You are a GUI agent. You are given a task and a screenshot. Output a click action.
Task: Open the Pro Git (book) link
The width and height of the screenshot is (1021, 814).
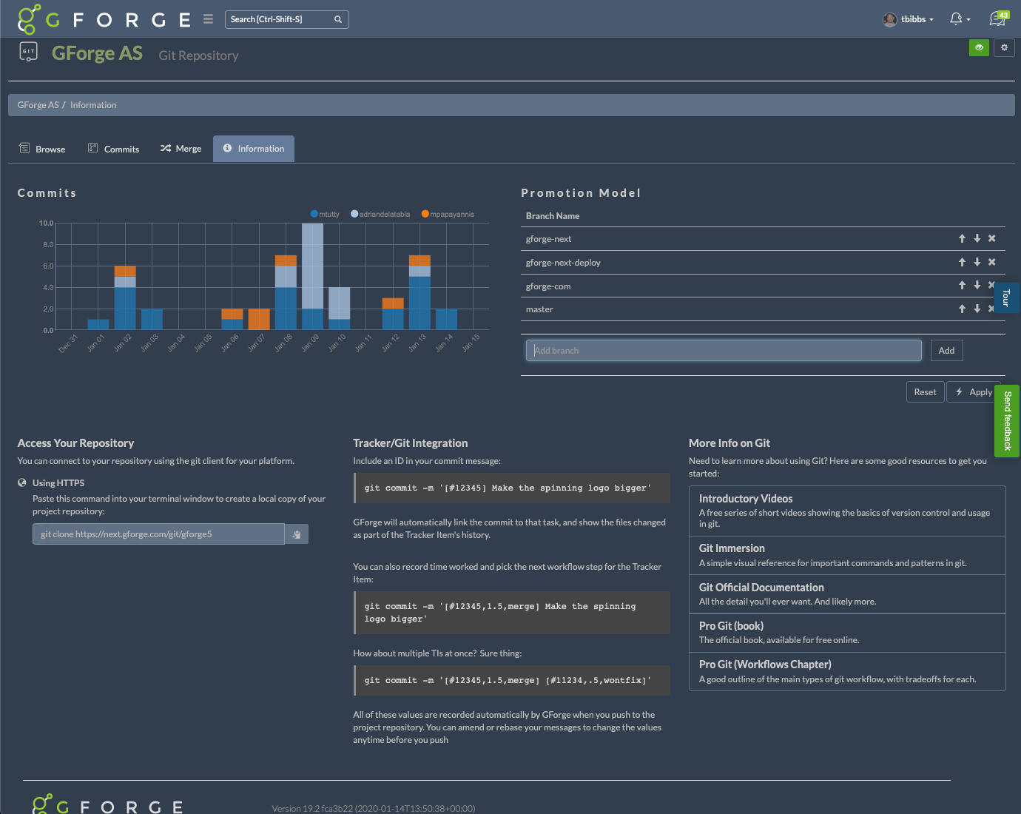731,626
